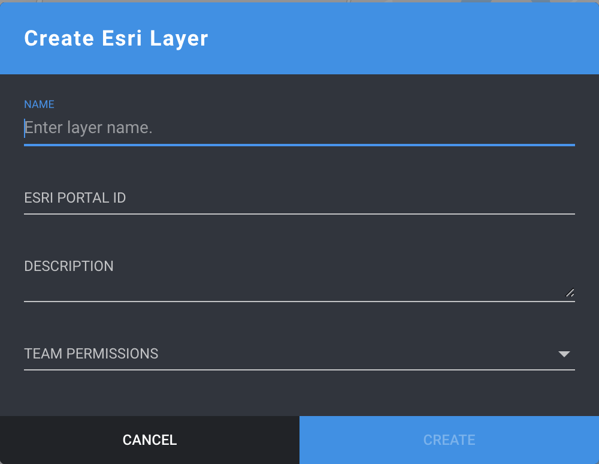Click the DESCRIPTION label
The height and width of the screenshot is (464, 599).
tap(68, 266)
